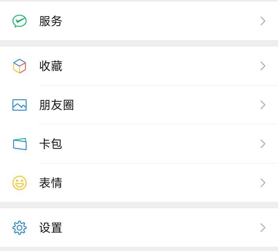This screenshot has height=251, width=278.
Task: Select the 卡包 text label
Action: click(x=51, y=144)
